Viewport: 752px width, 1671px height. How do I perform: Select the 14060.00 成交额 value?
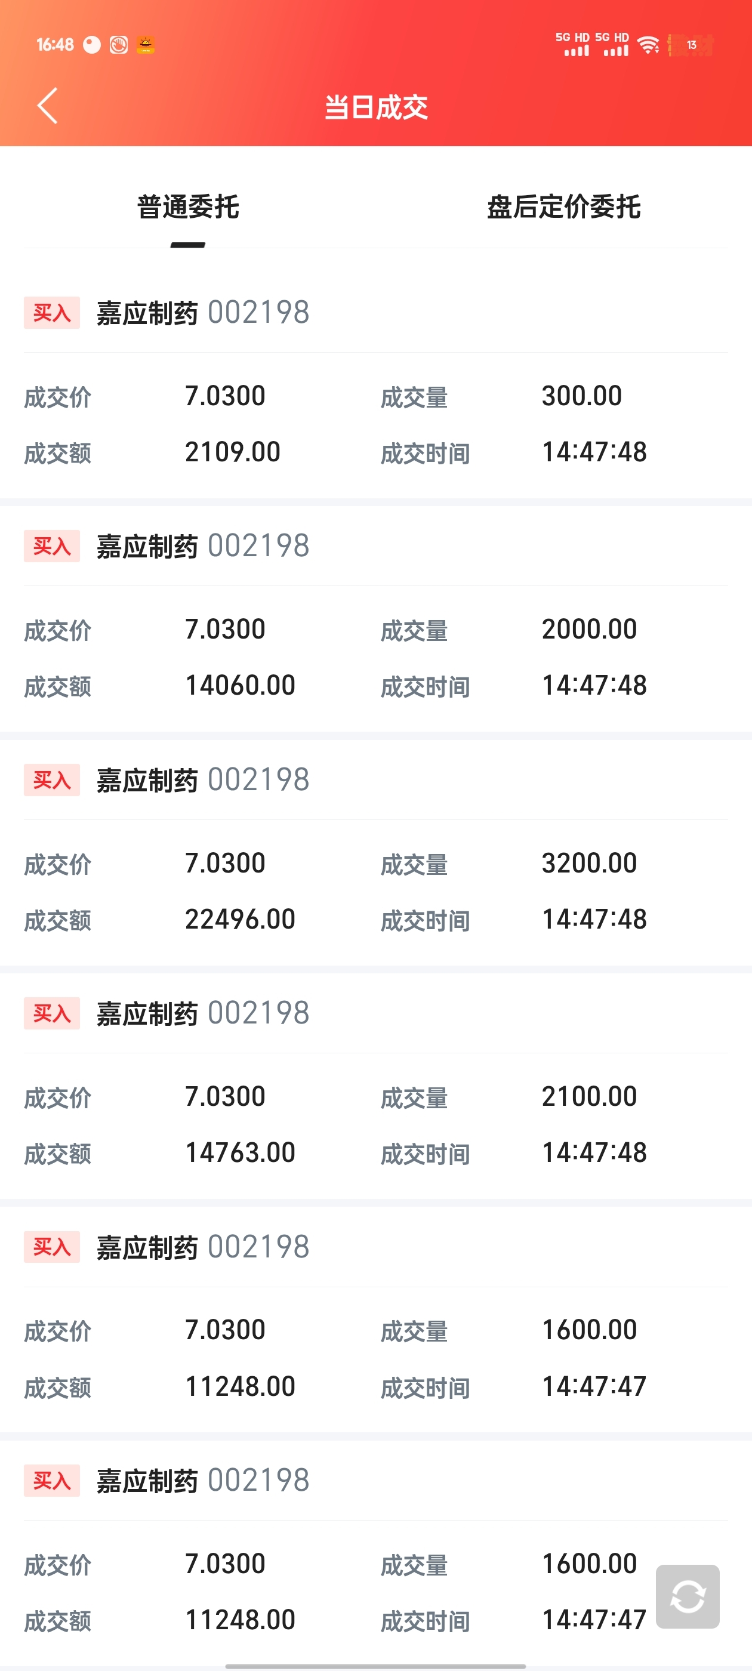240,686
